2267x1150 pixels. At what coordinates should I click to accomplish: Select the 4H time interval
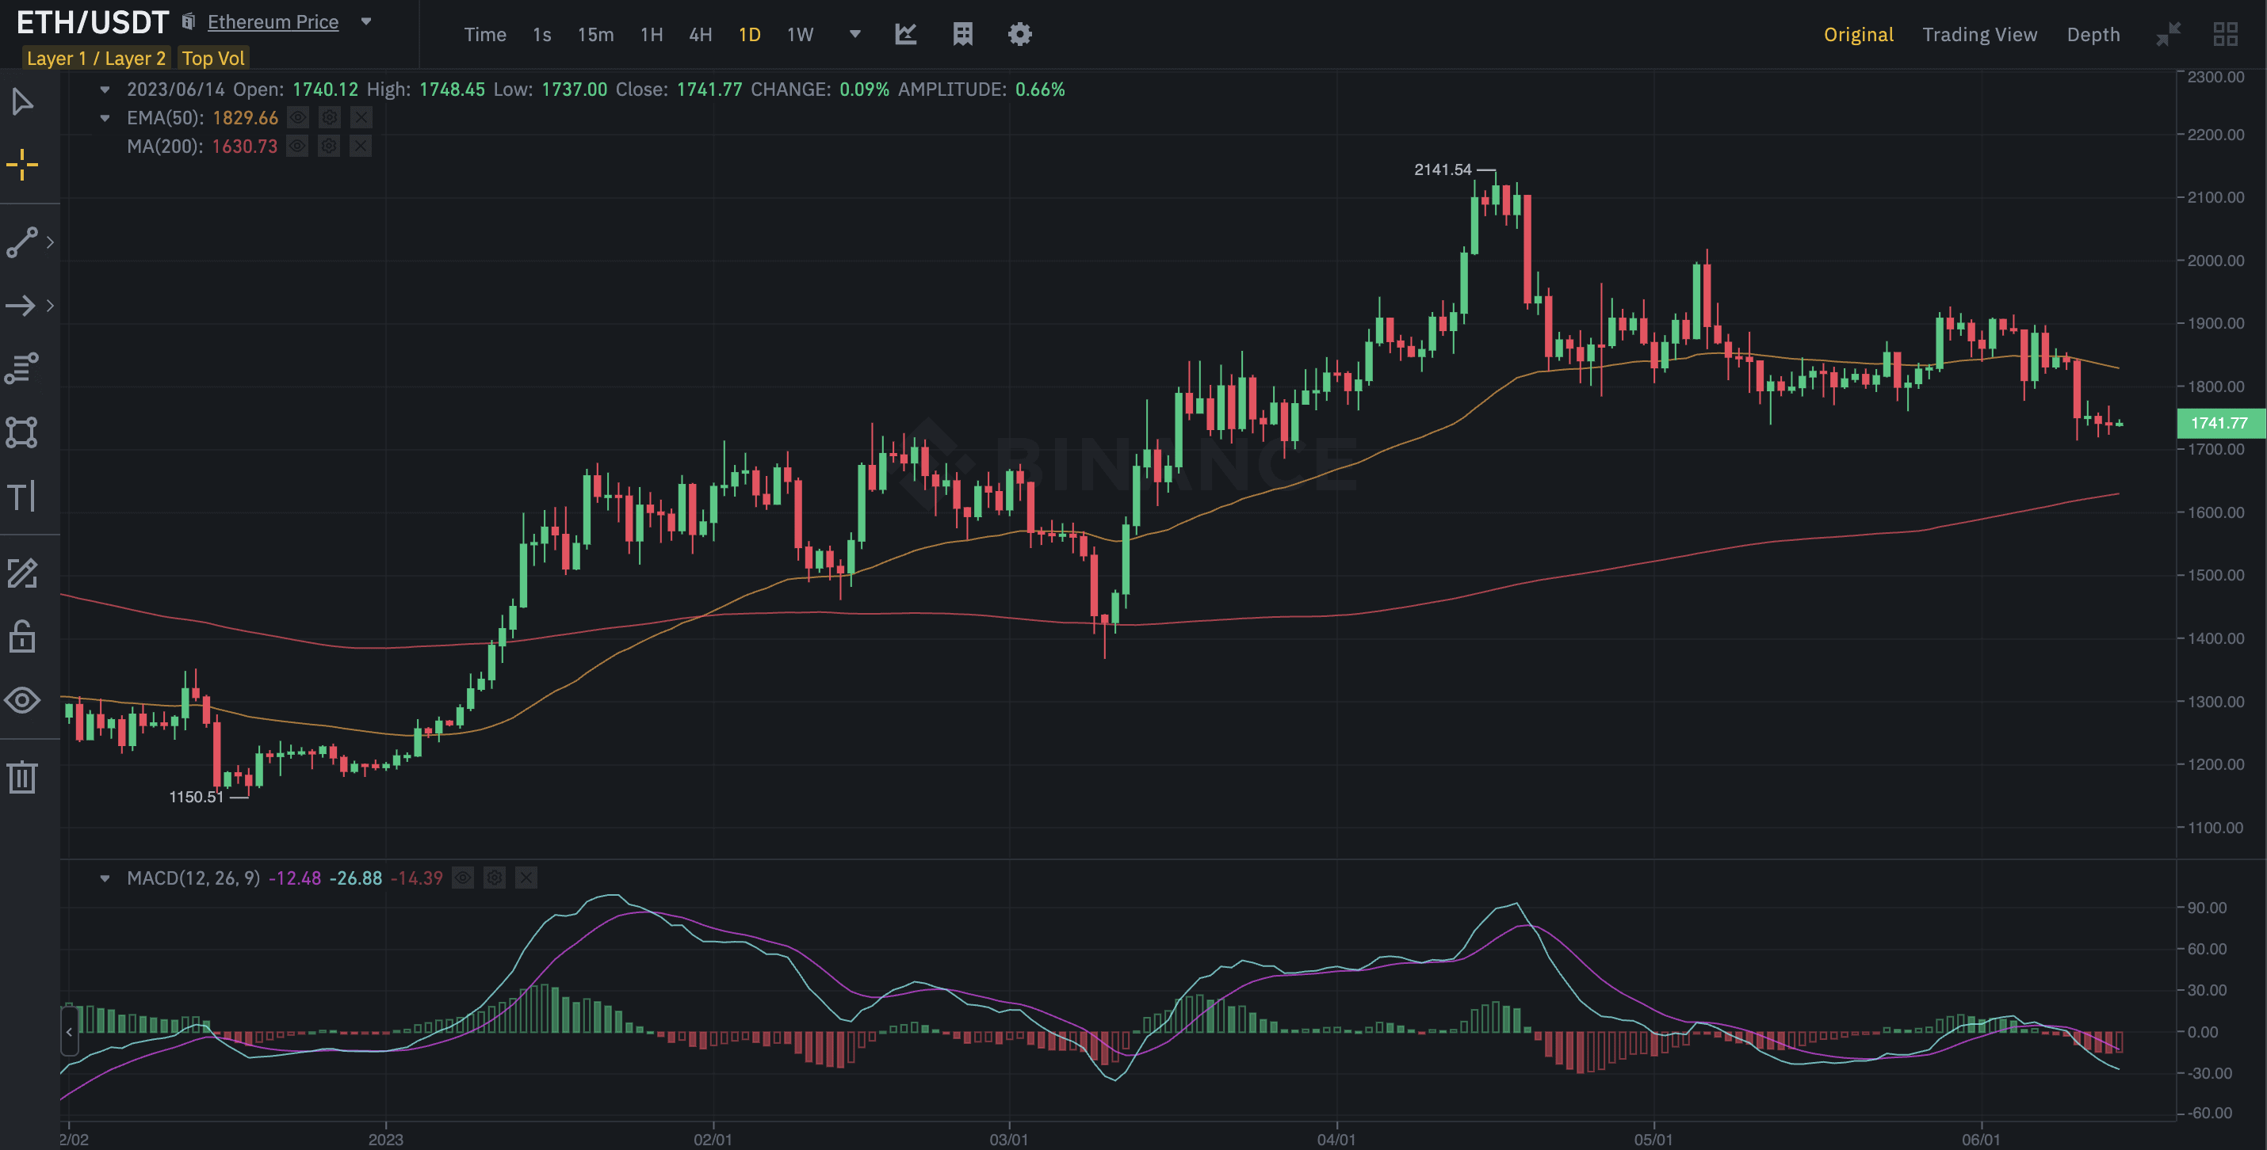coord(701,34)
